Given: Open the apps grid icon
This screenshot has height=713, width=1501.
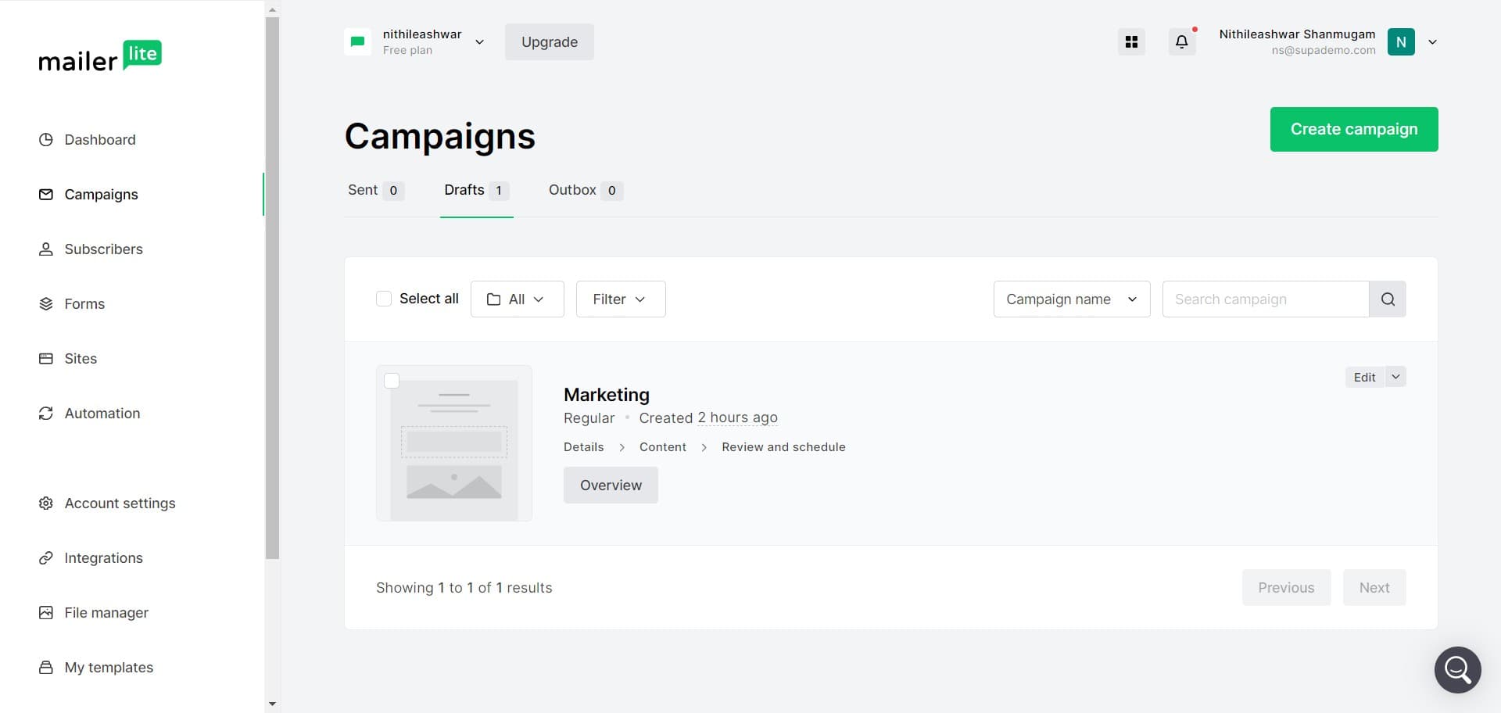Looking at the screenshot, I should (x=1131, y=41).
